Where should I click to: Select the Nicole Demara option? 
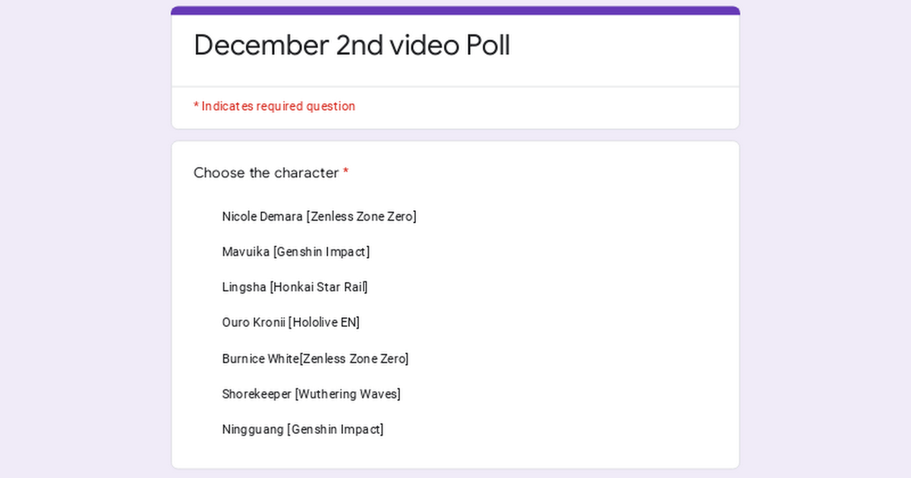(319, 216)
